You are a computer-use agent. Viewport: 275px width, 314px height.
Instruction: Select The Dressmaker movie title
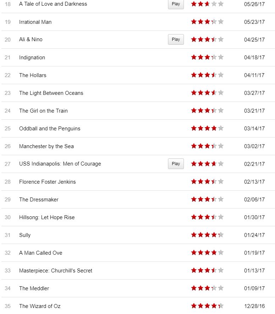(39, 200)
